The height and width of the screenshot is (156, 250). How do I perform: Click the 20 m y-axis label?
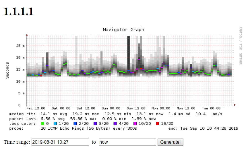(x=20, y=58)
